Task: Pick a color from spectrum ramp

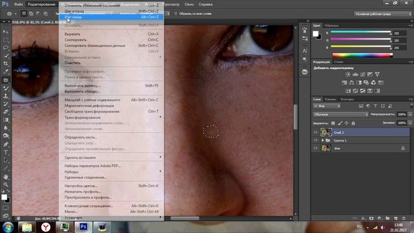Action: point(362,55)
